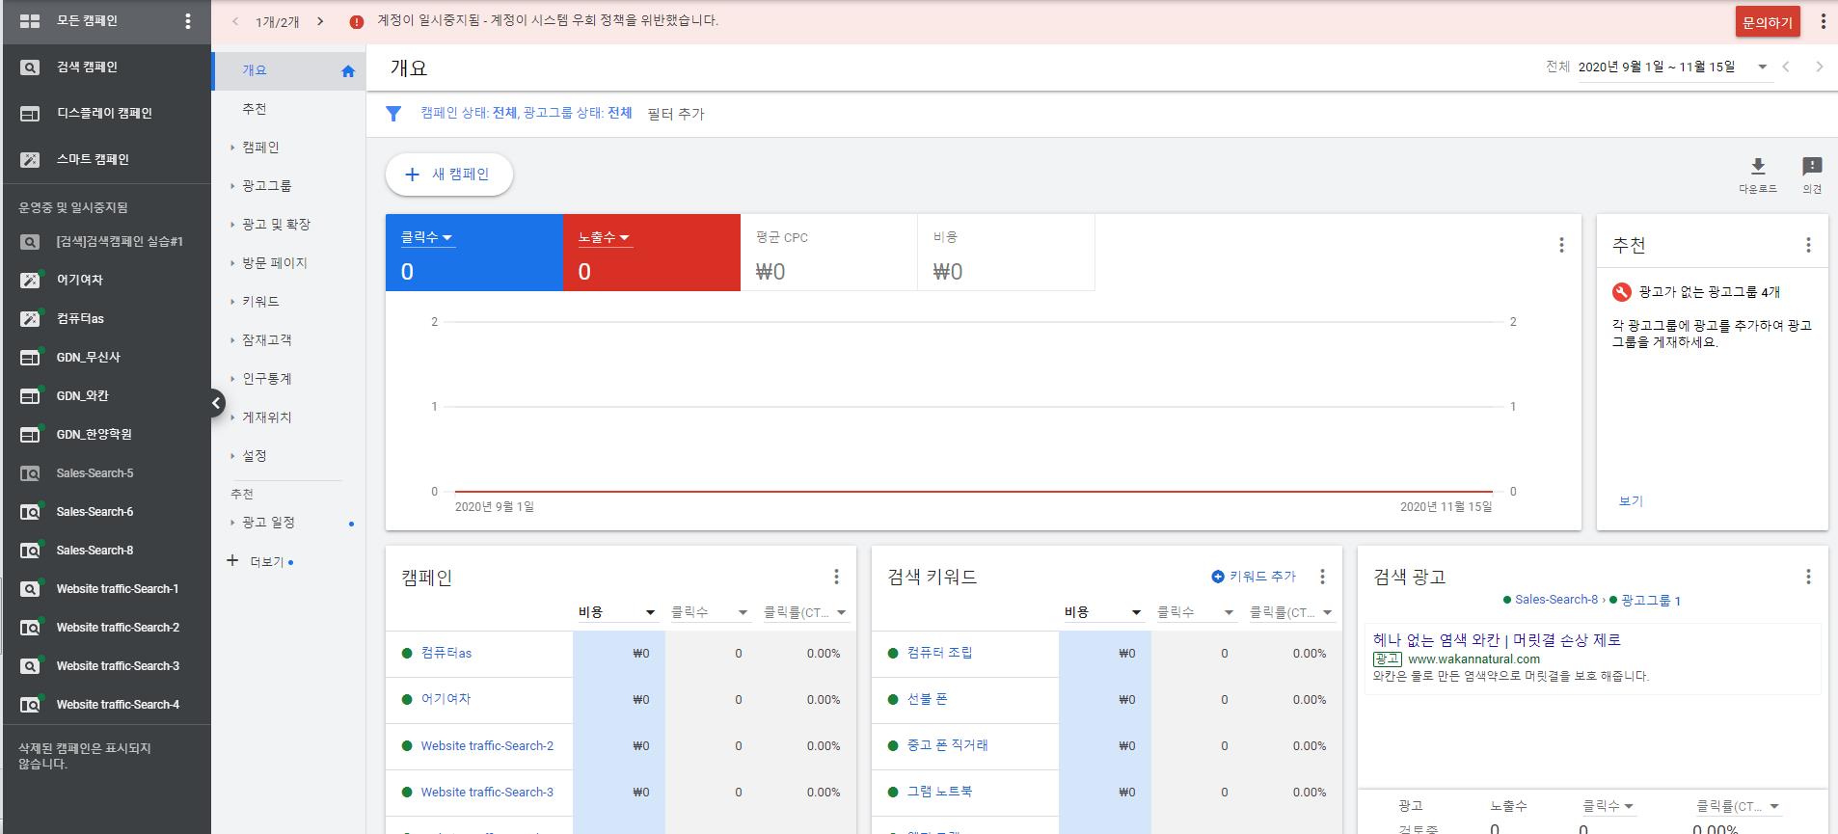Open the 클릭률 column dropdown in 검색 키워드 card
This screenshot has height=834, width=1838.
(x=1327, y=612)
